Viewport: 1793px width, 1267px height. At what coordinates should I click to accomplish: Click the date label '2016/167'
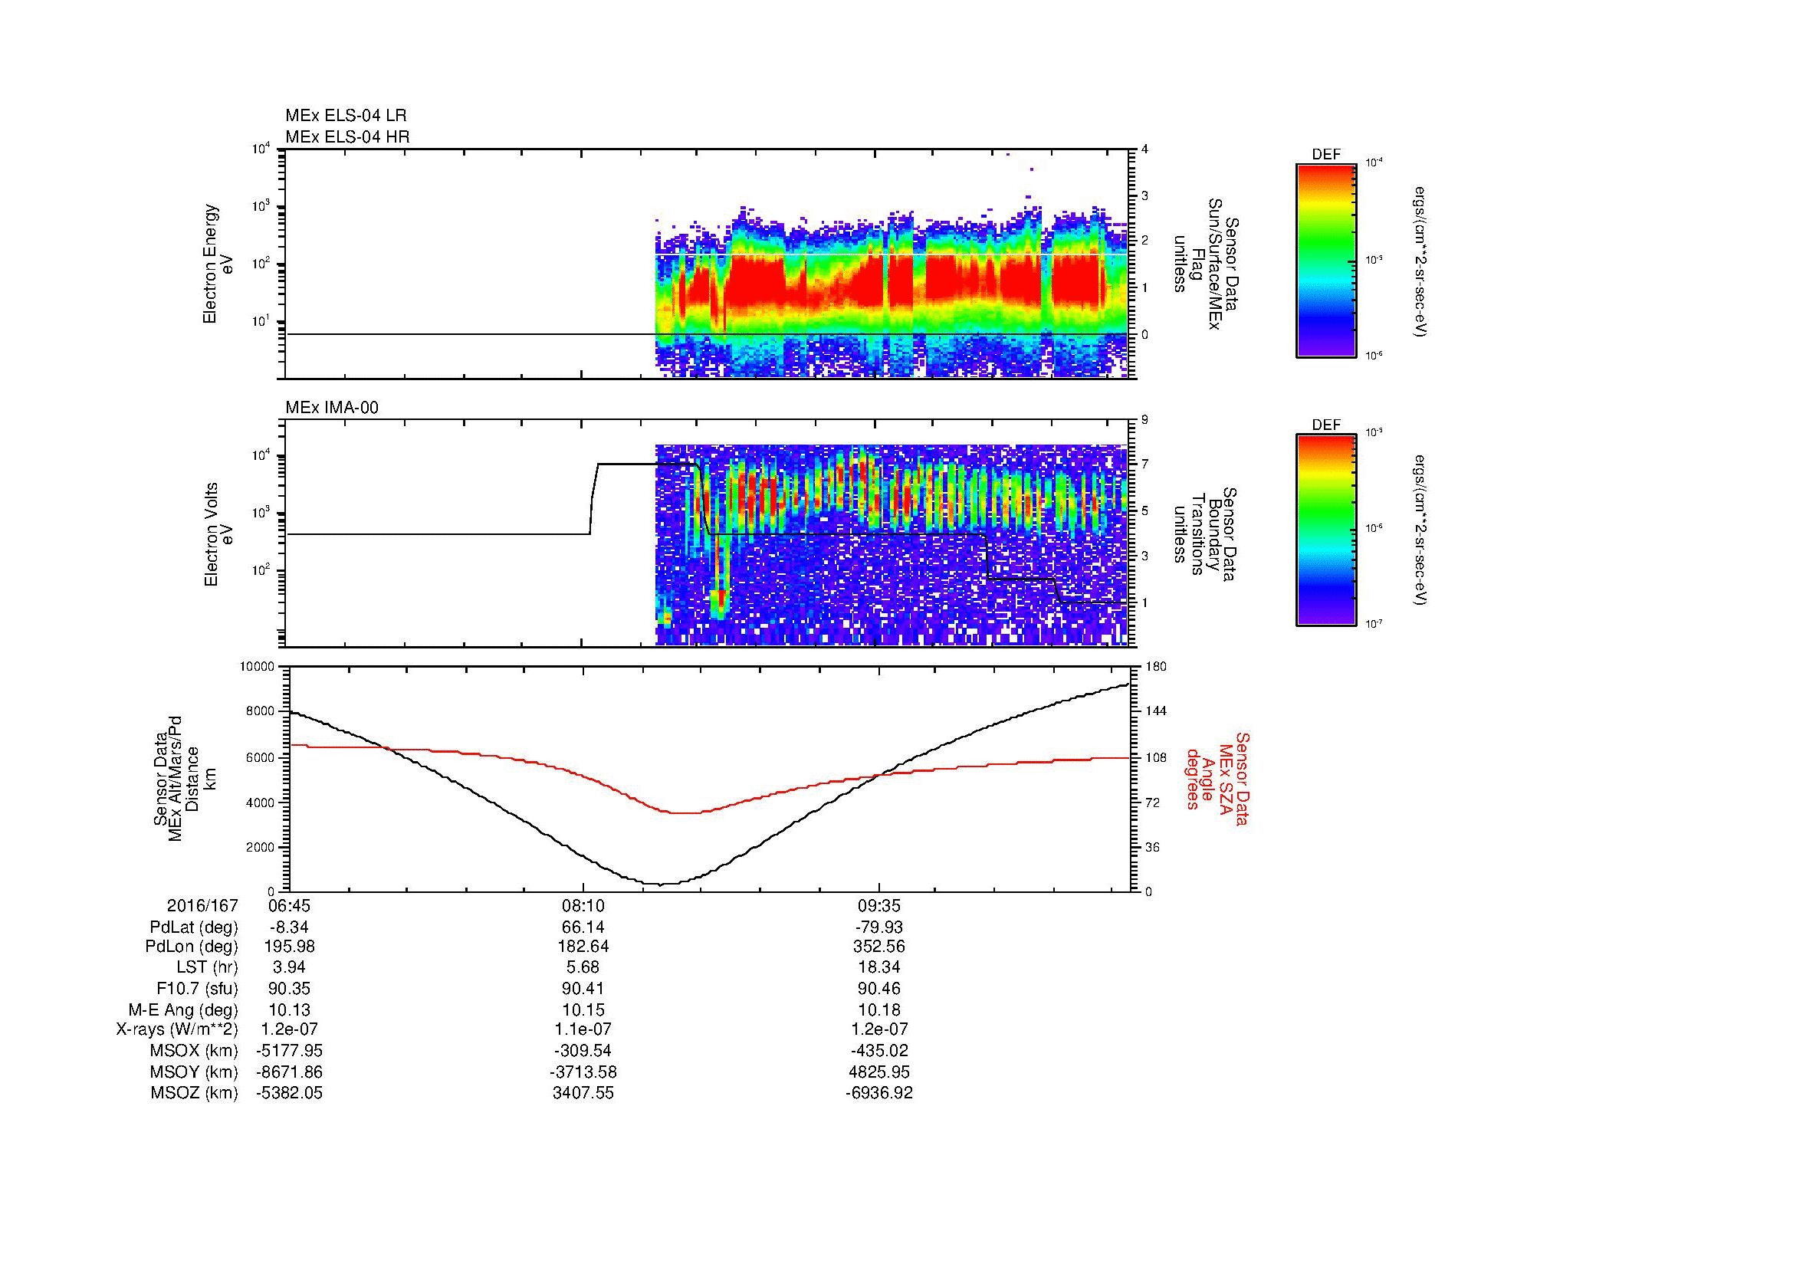(x=202, y=905)
